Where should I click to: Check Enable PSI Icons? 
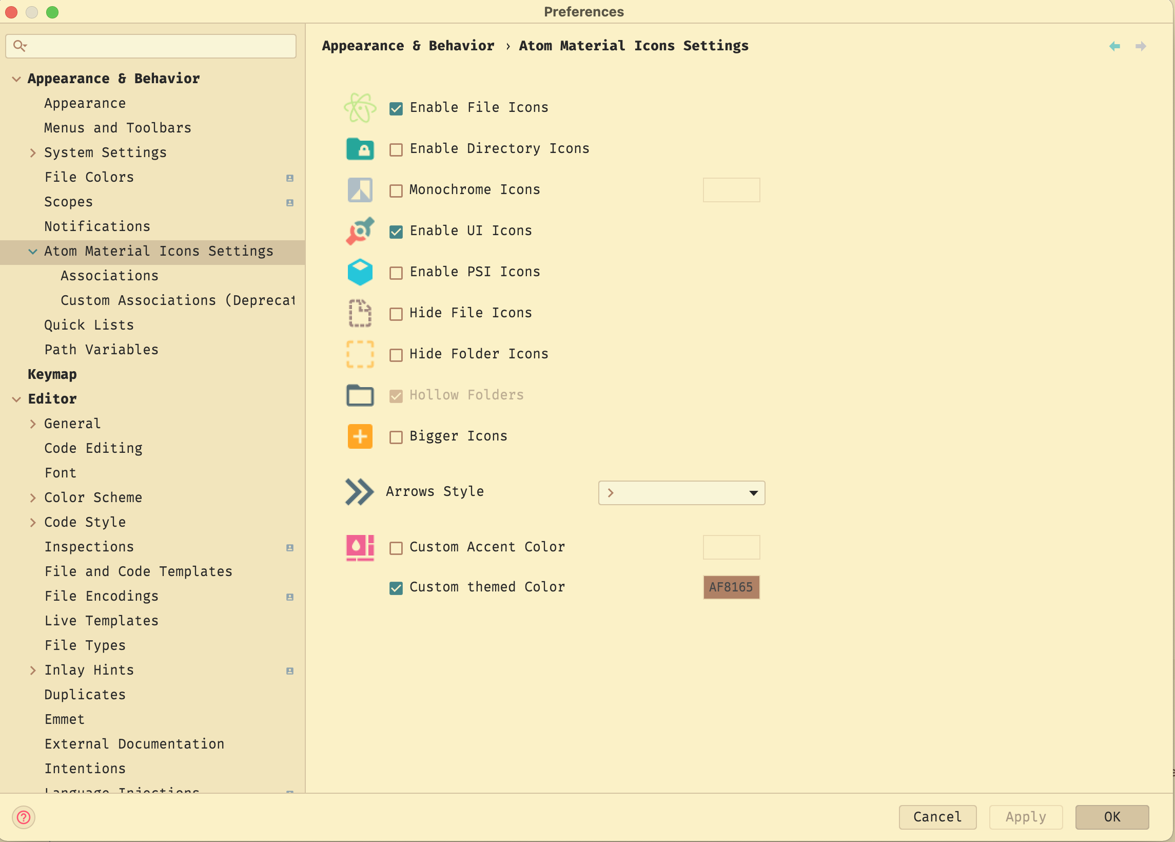pos(396,273)
